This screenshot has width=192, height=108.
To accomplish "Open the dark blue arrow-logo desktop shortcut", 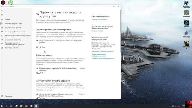I will (x=187, y=23).
